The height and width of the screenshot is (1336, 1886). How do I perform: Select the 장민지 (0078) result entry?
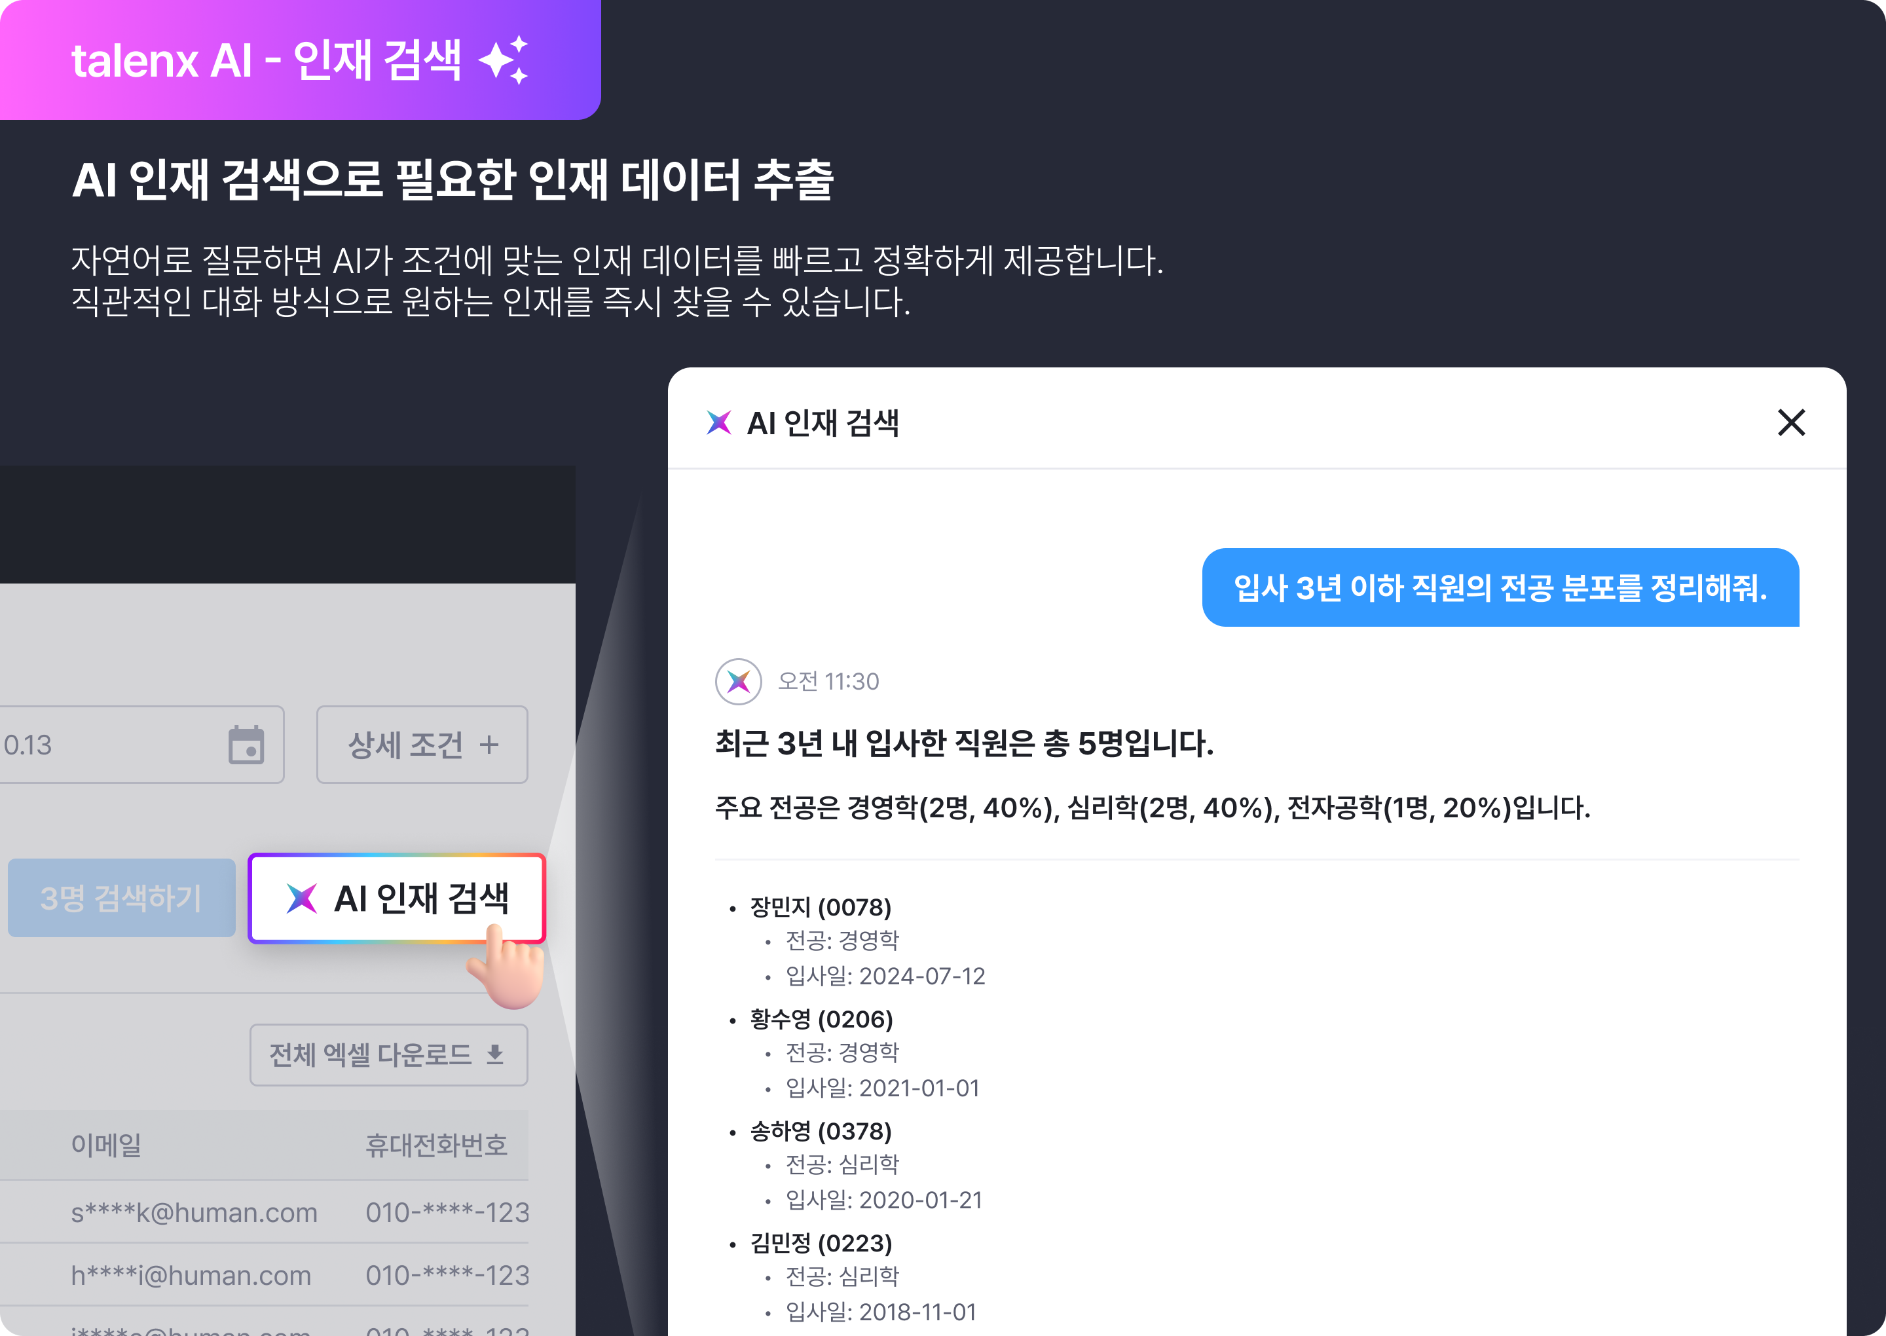(x=821, y=908)
